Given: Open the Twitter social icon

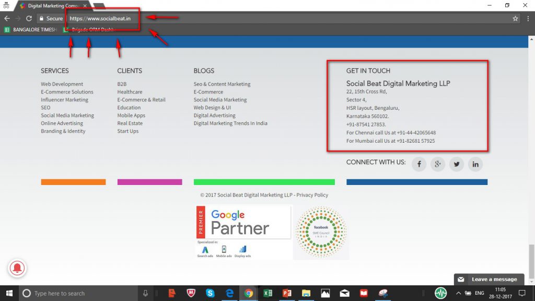Looking at the screenshot, I should 457,164.
